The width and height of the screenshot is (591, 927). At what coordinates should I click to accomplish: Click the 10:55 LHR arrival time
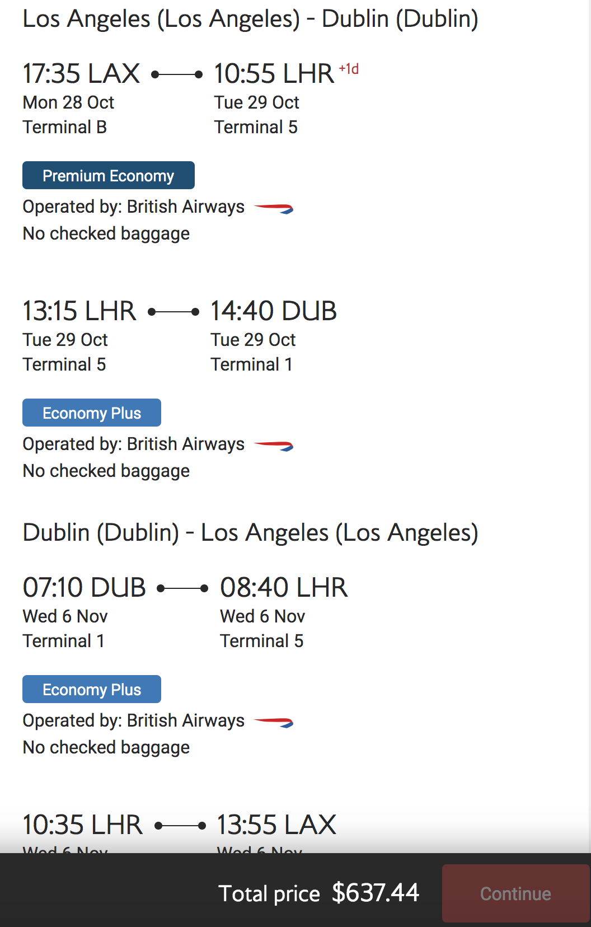[x=274, y=74]
